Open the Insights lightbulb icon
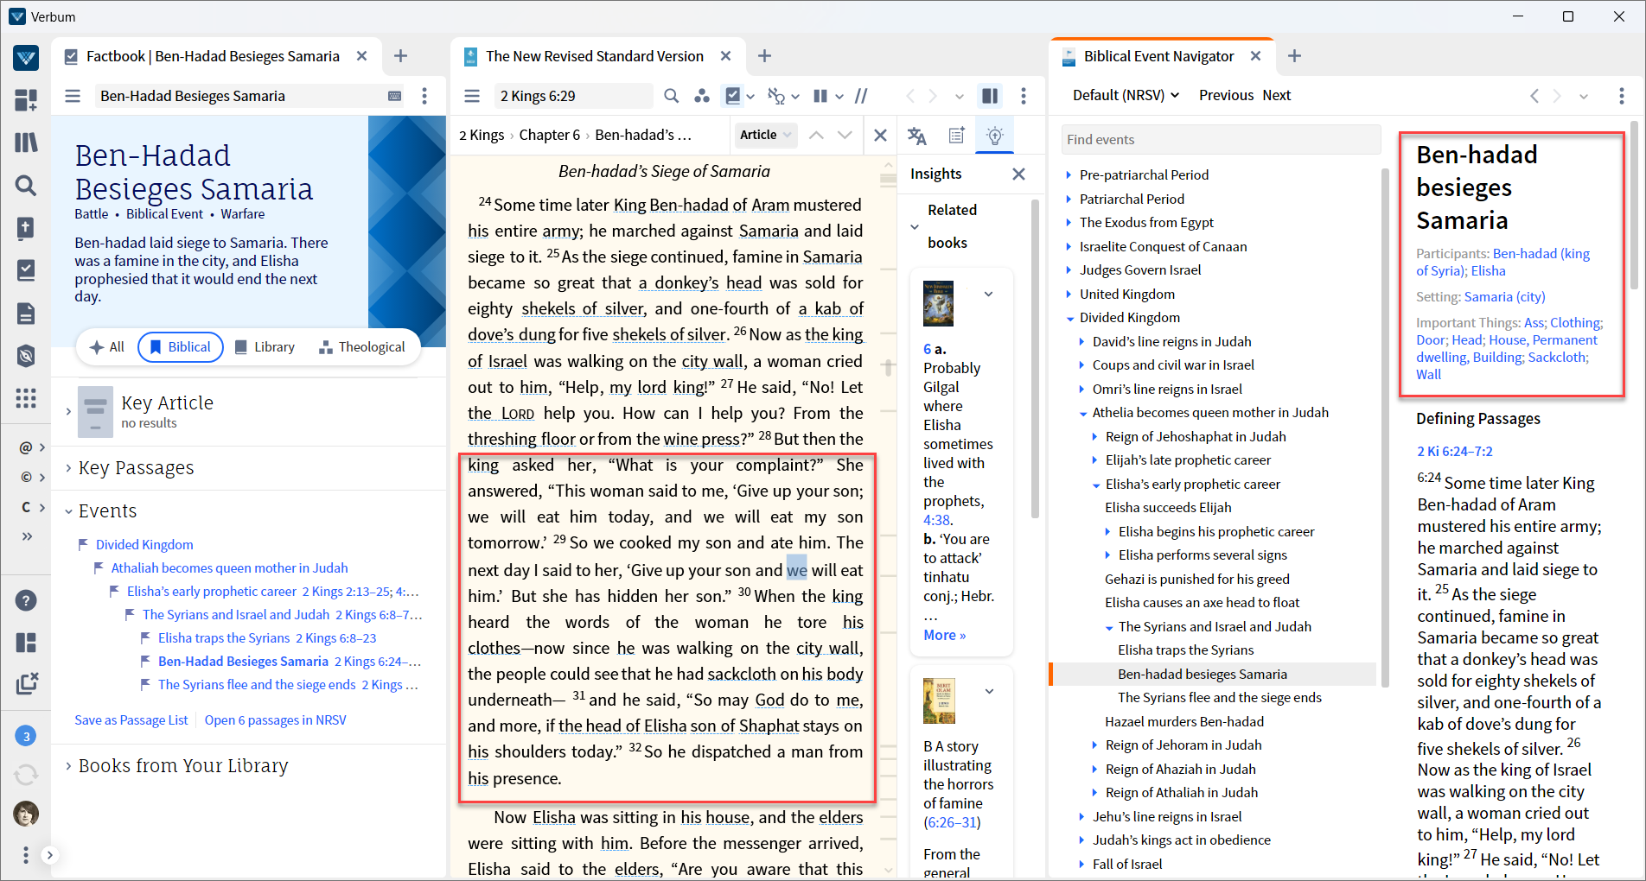The height and width of the screenshot is (881, 1646). pyautogui.click(x=994, y=136)
